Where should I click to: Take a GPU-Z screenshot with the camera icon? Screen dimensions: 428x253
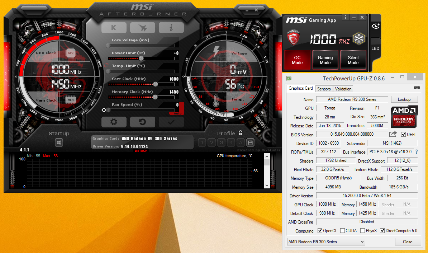coord(416,87)
